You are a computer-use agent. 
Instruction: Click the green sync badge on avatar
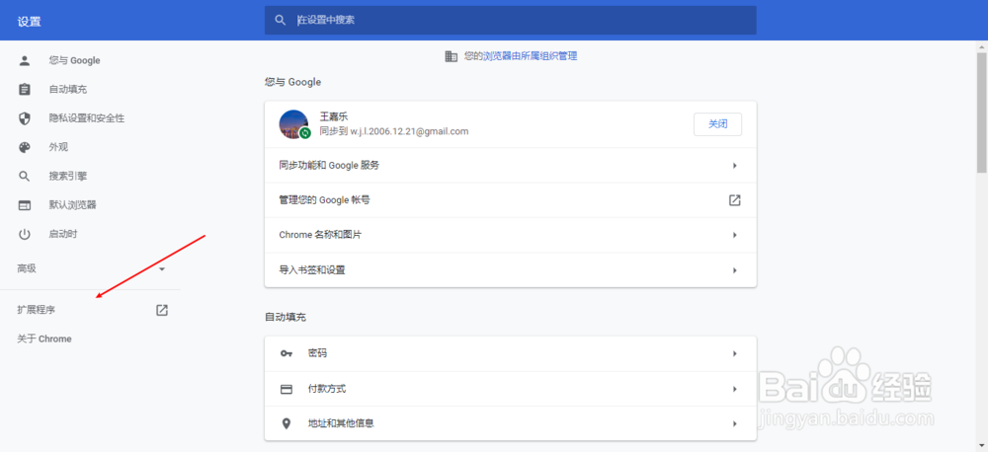[305, 133]
